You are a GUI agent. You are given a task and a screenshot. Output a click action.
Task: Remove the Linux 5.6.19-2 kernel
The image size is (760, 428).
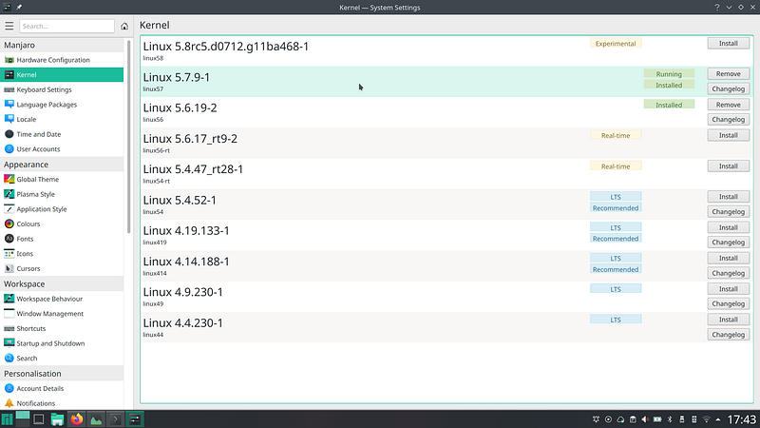pyautogui.click(x=728, y=105)
